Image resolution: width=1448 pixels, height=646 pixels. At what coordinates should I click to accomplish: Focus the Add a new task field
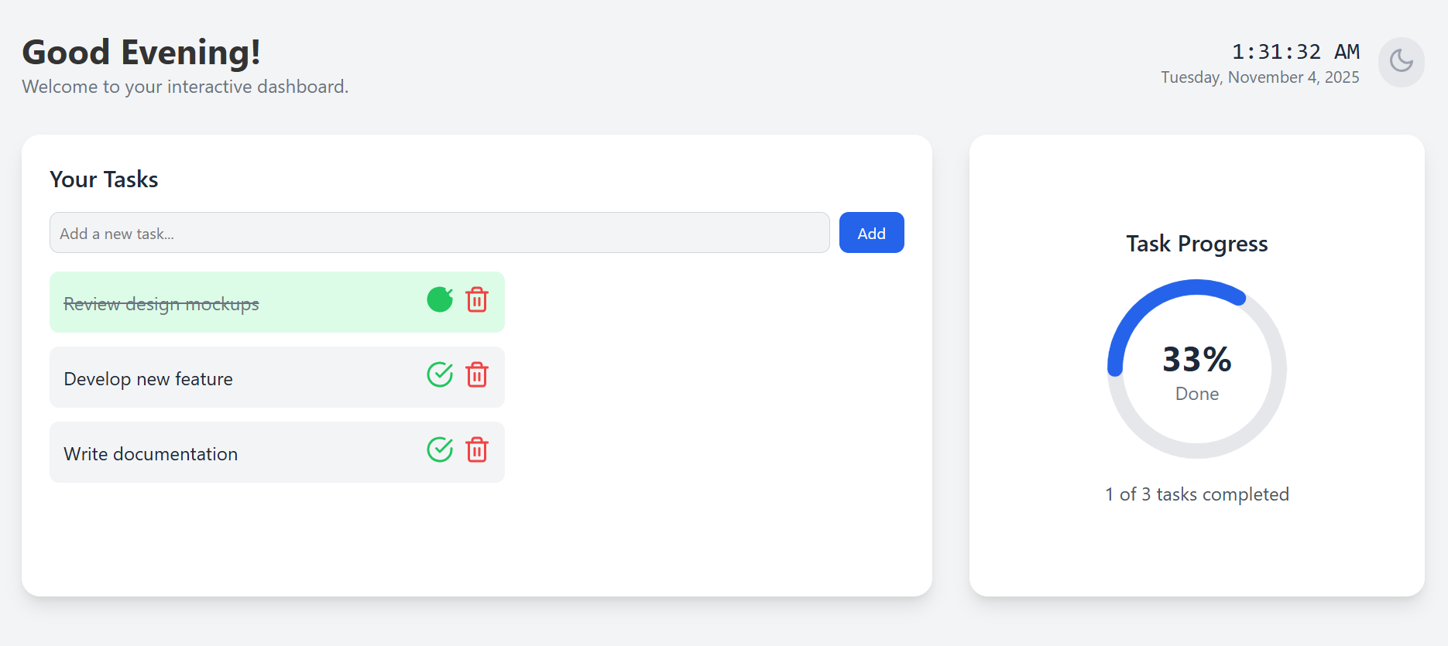(x=439, y=233)
